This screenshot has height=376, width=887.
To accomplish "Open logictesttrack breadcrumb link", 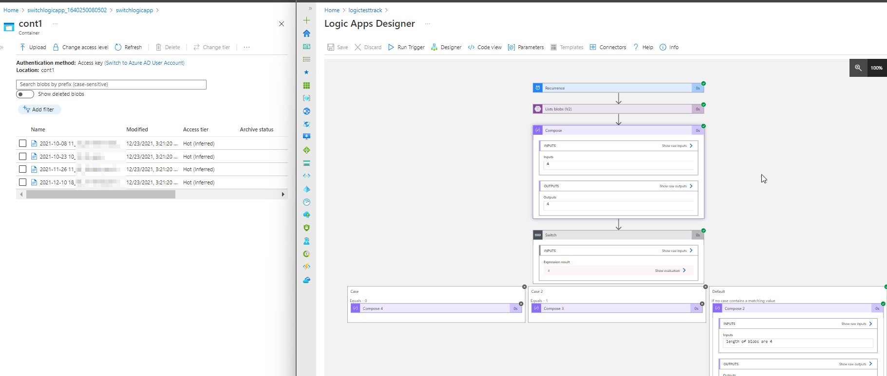I will pyautogui.click(x=365, y=10).
